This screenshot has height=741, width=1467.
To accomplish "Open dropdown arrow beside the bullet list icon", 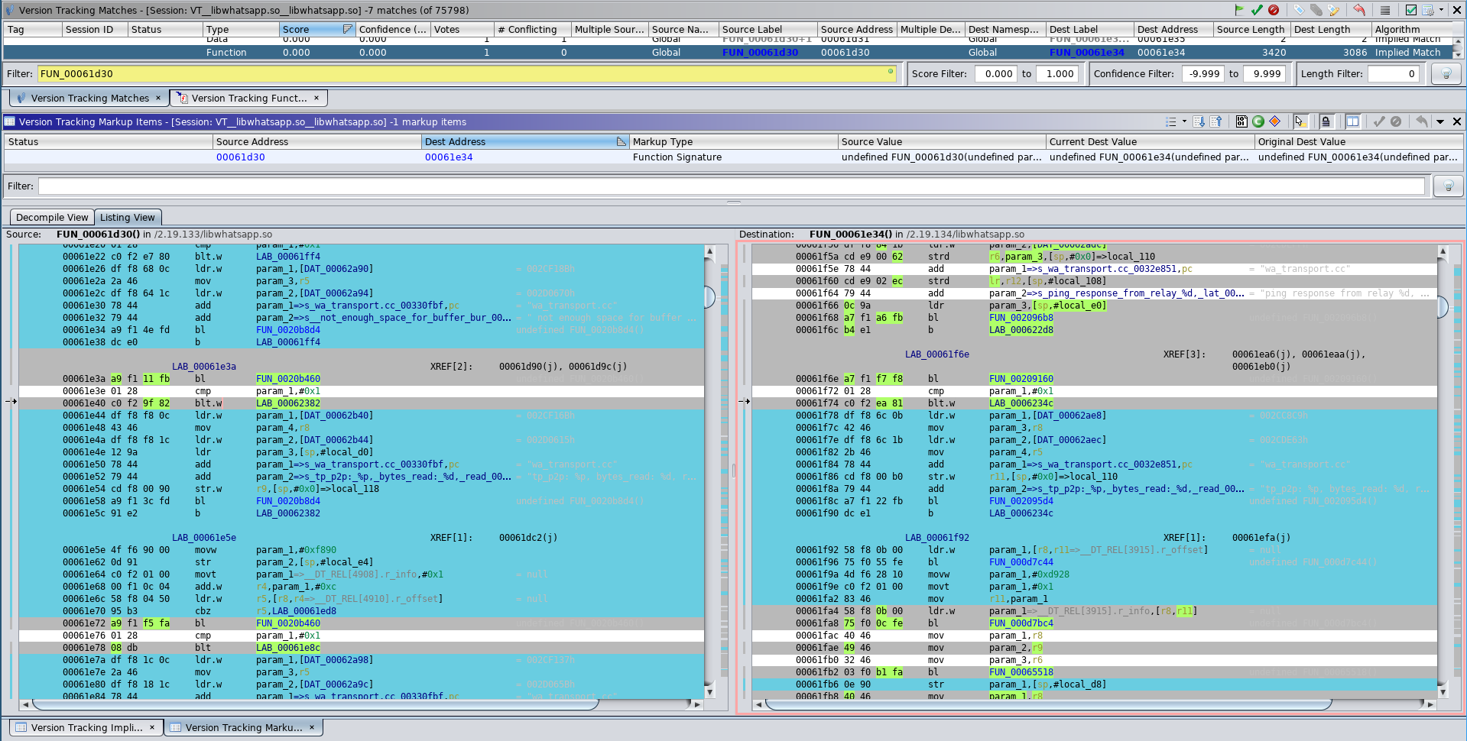I will (x=1184, y=121).
